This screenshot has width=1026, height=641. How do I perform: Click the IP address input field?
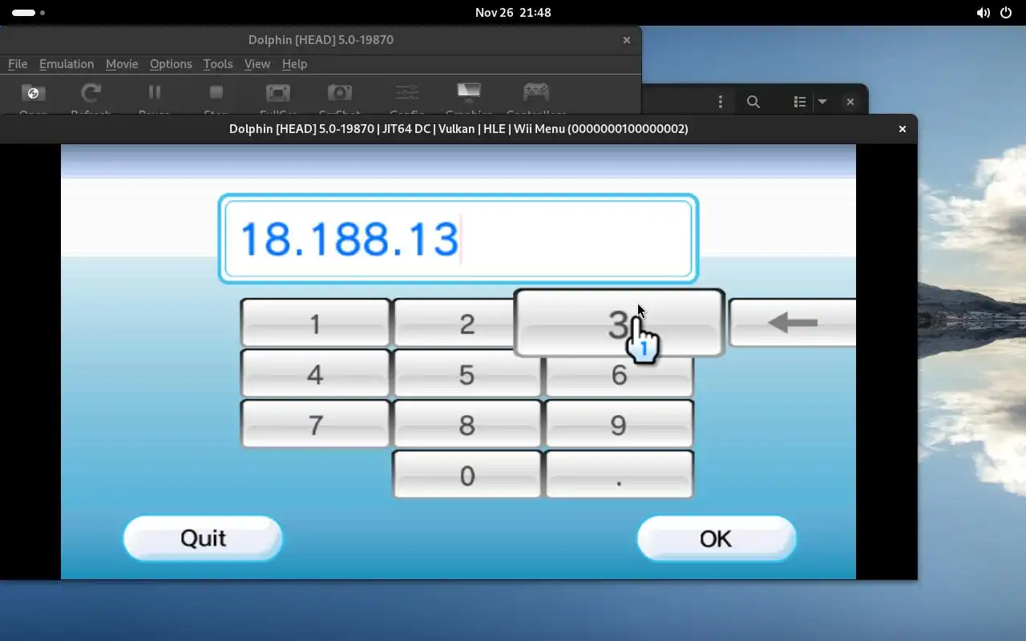pos(458,239)
